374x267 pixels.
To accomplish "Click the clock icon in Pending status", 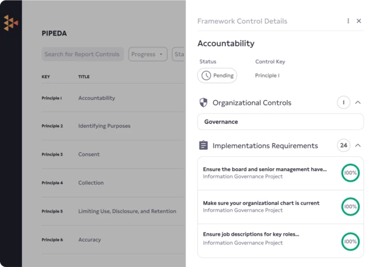I will click(x=206, y=76).
